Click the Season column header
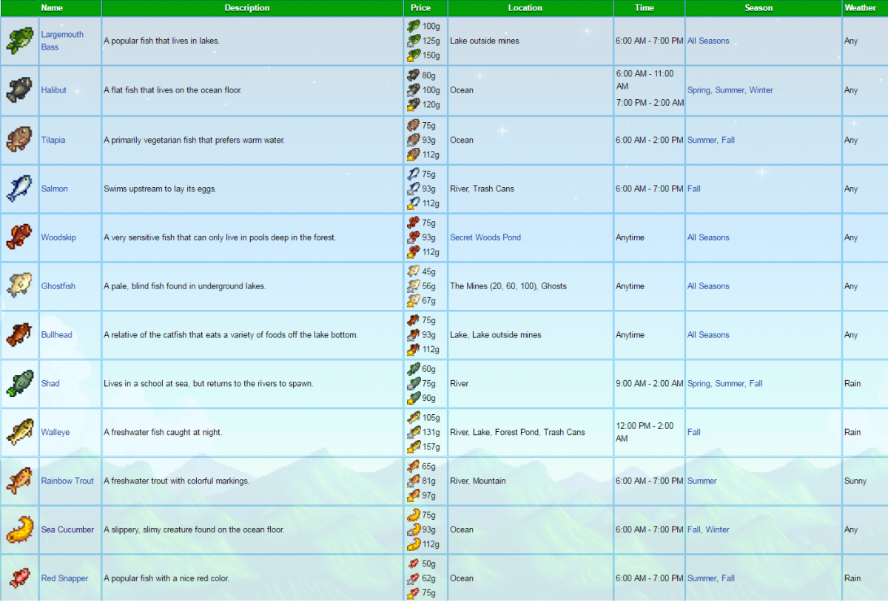888x602 pixels. tap(758, 8)
